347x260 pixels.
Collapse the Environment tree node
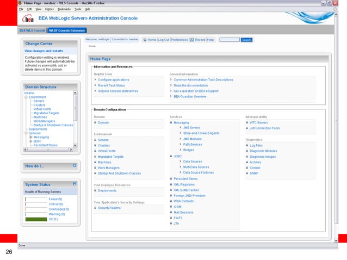26,97
